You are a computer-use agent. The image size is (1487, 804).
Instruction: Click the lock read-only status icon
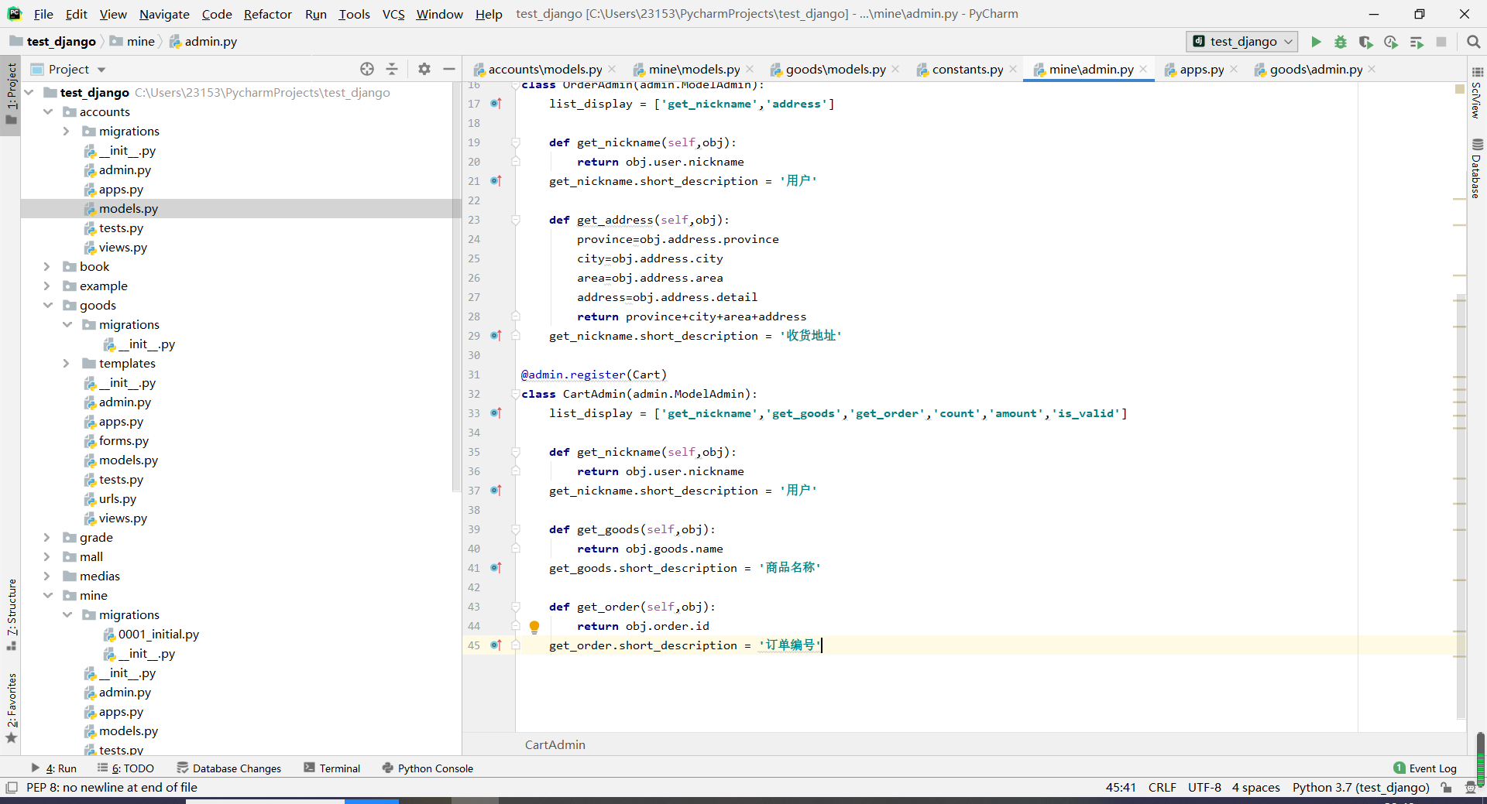click(x=1446, y=788)
